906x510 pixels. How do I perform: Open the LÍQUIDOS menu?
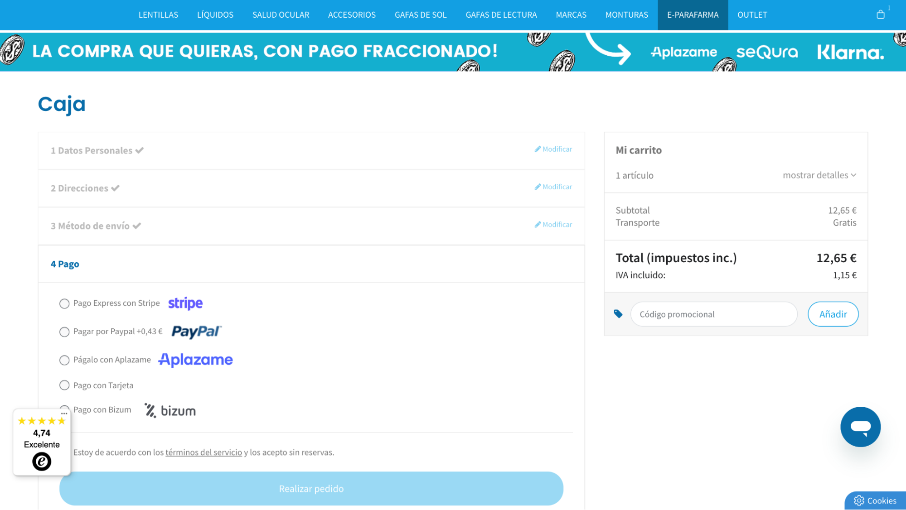coord(215,14)
